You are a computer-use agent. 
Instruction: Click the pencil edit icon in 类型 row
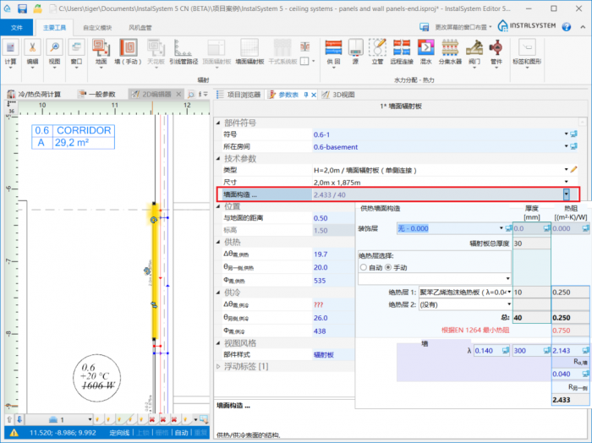573,170
